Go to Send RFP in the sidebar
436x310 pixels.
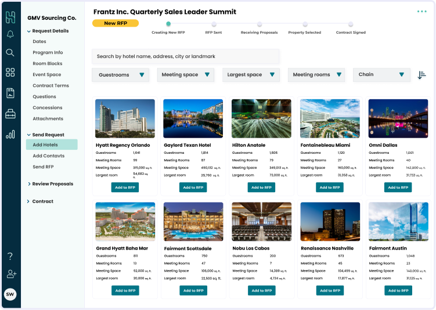(x=43, y=167)
